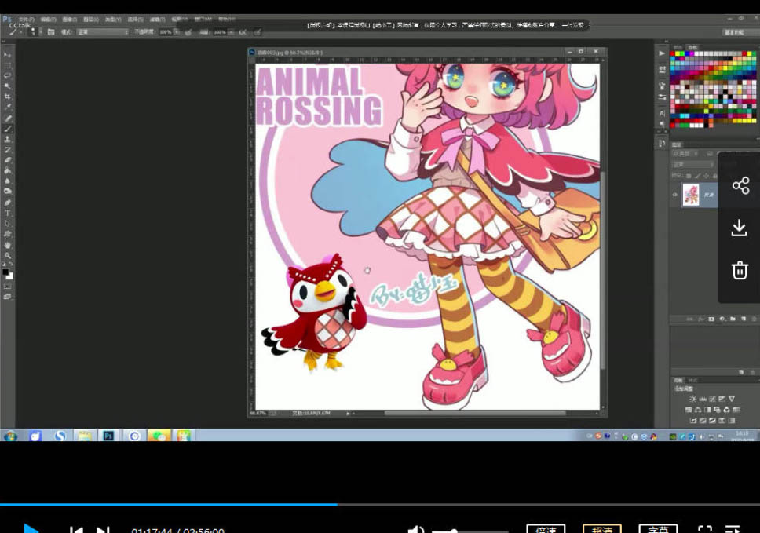Select the Custom Shape tool

pos(7,234)
